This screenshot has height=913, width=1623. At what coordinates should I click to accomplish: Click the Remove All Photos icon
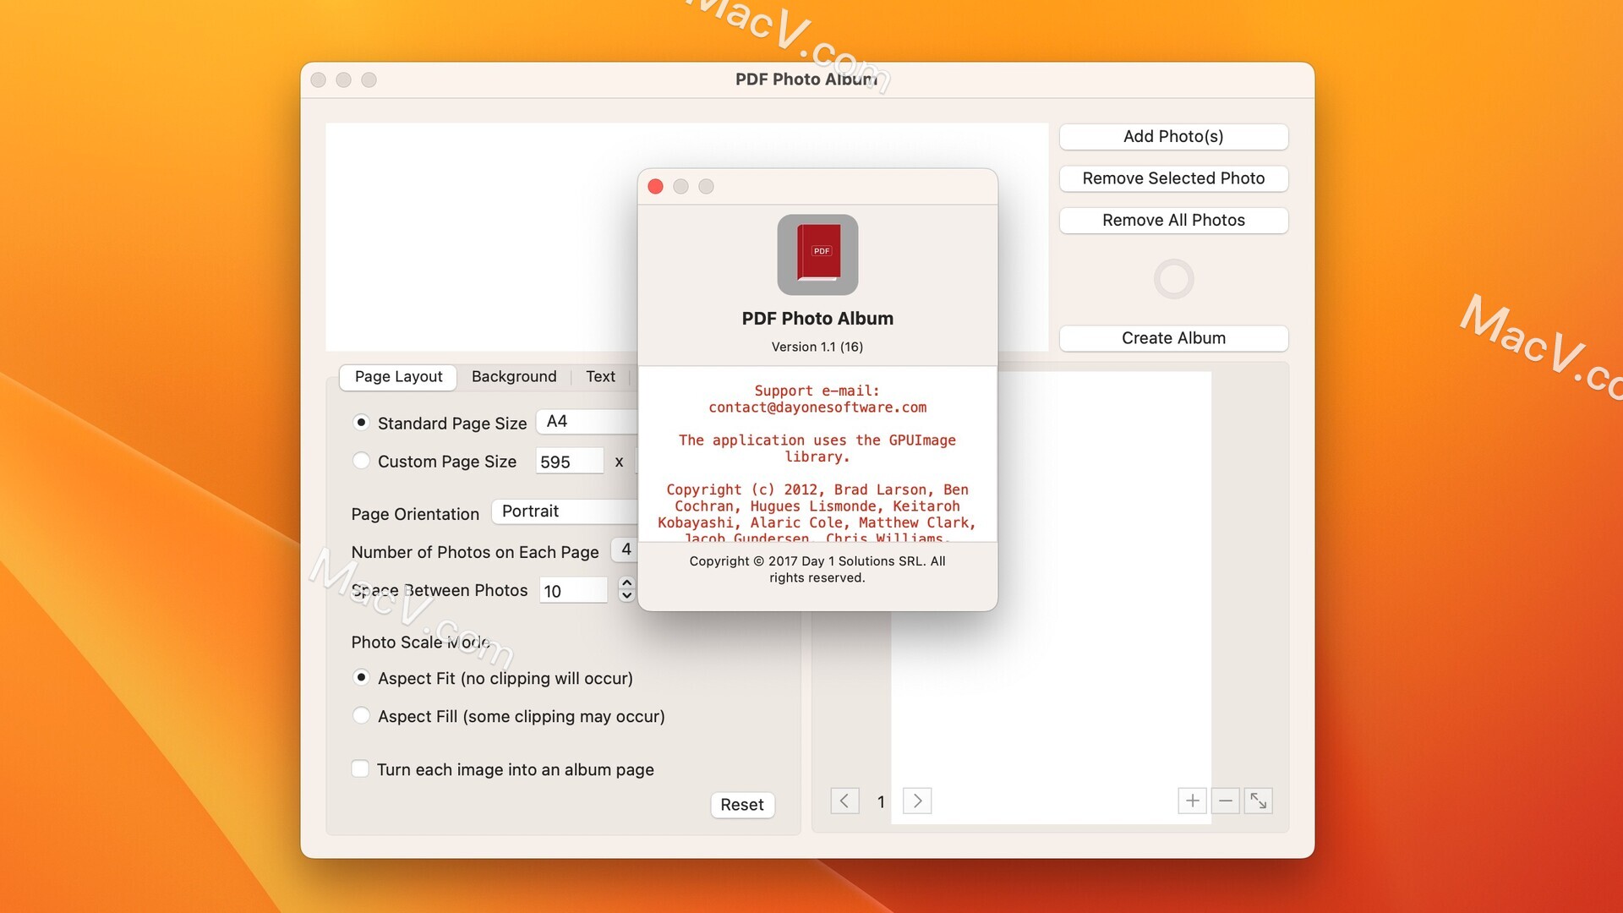coord(1172,221)
